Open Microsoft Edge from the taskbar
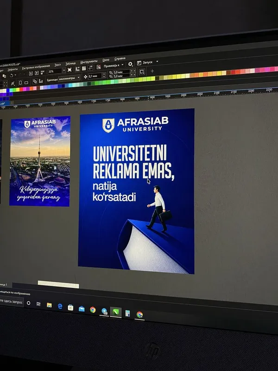 [x=60, y=307]
